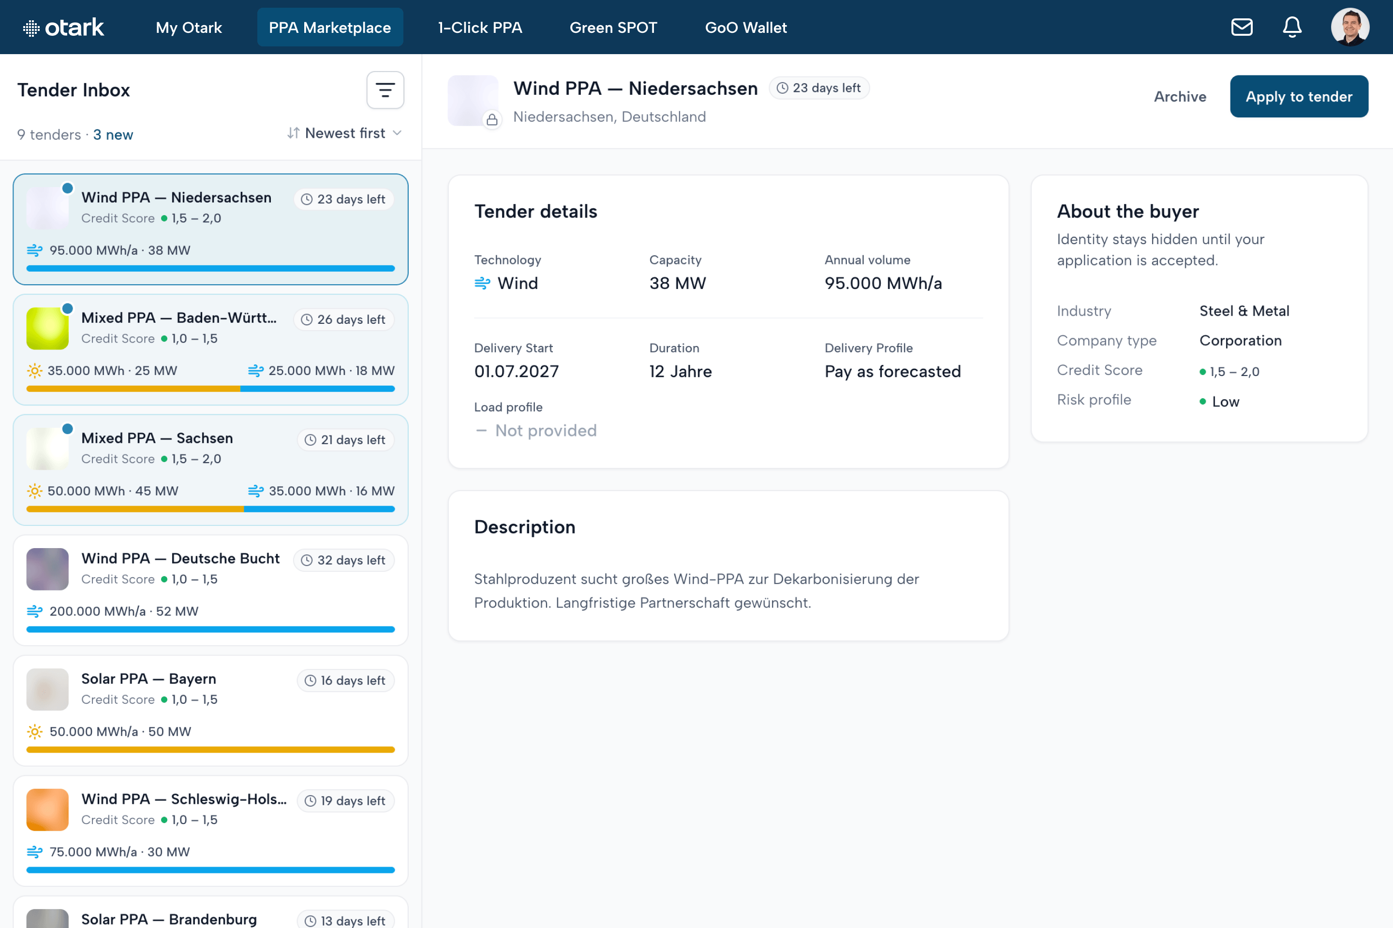This screenshot has width=1393, height=928.
Task: Open Mixed PPA — Baden-Württ tender
Action: point(211,350)
